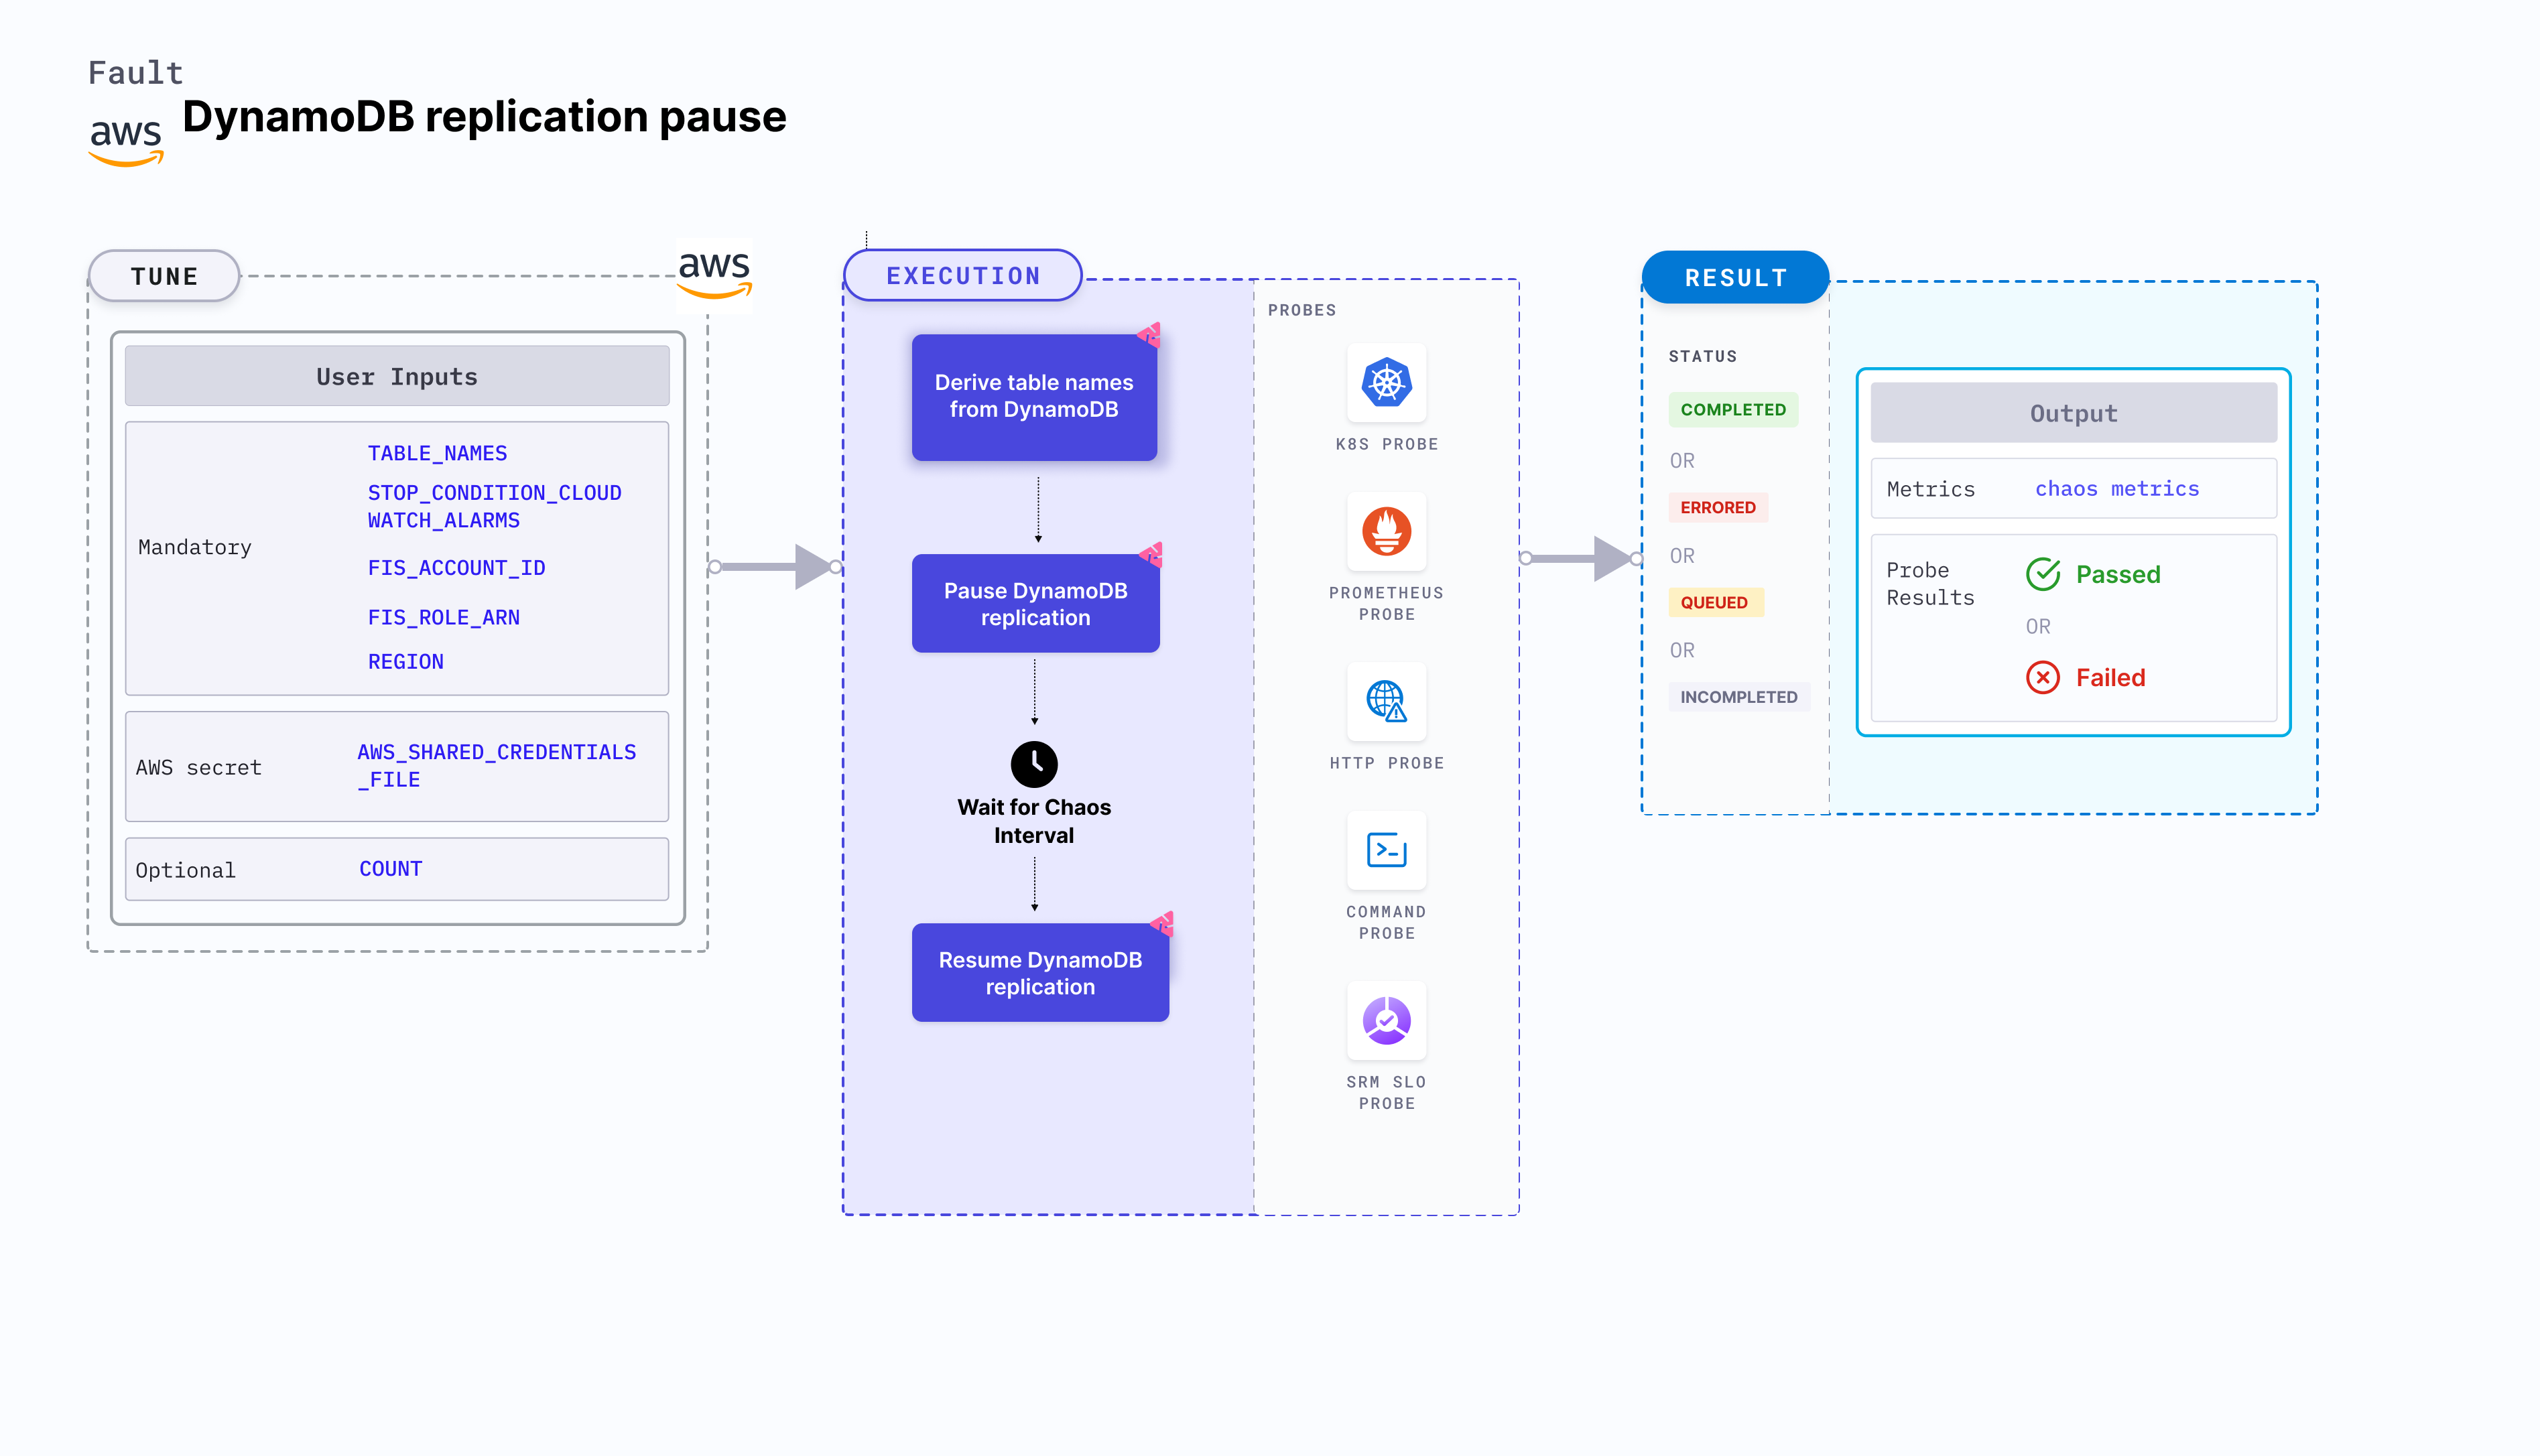Switch to the EXECUTION tab
The width and height of the screenshot is (2540, 1456).
tap(962, 275)
